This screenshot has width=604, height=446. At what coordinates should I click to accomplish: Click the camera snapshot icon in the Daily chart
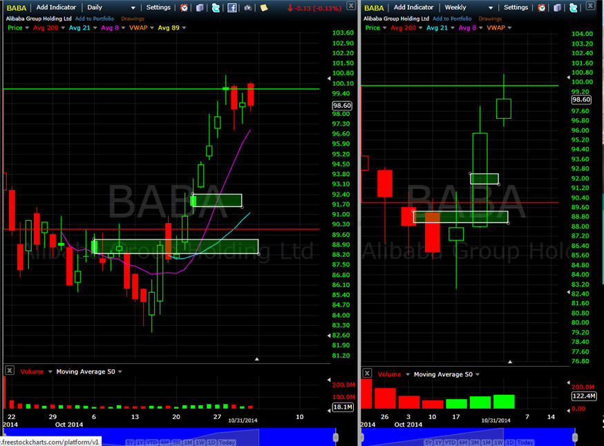[x=247, y=8]
